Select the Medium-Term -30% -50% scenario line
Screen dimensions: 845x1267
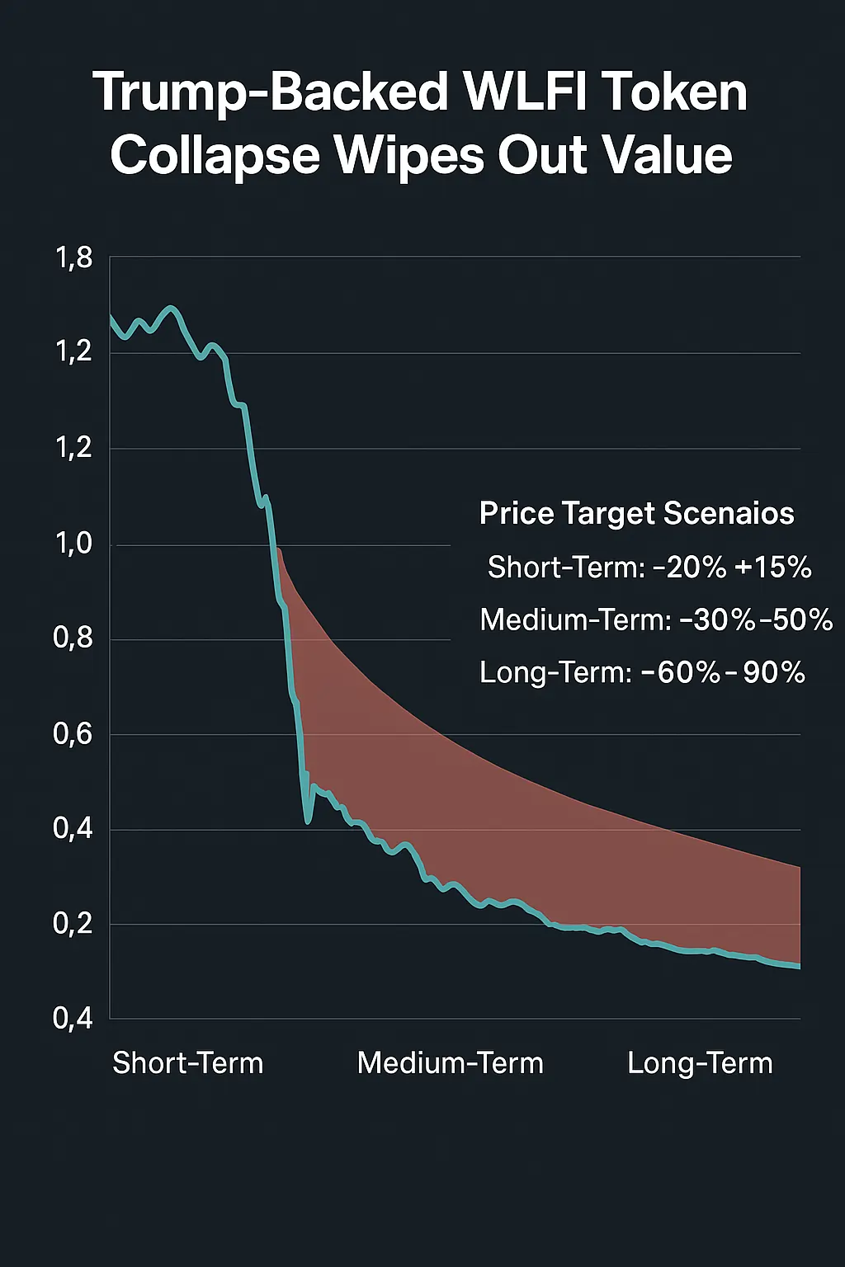click(x=656, y=619)
